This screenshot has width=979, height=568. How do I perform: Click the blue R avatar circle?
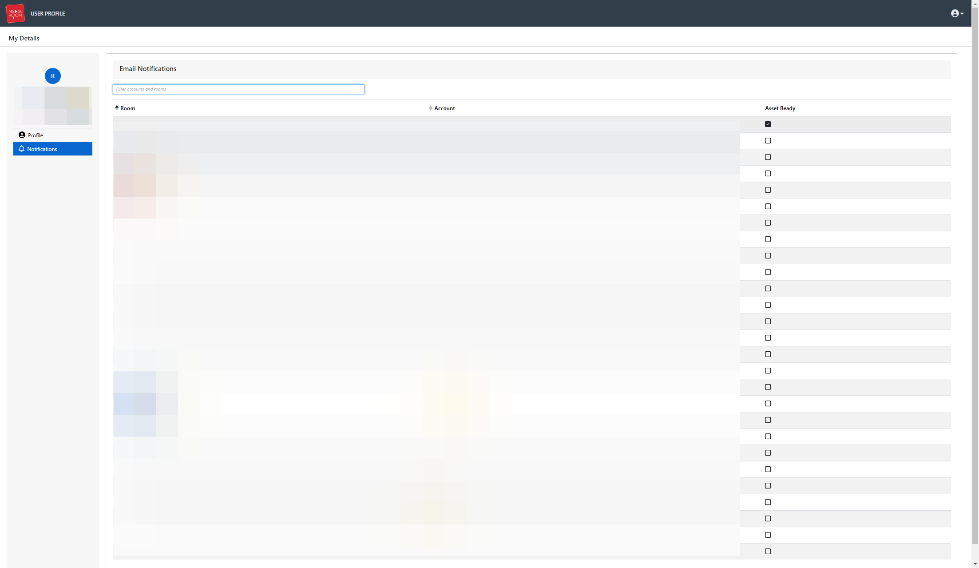click(x=53, y=76)
